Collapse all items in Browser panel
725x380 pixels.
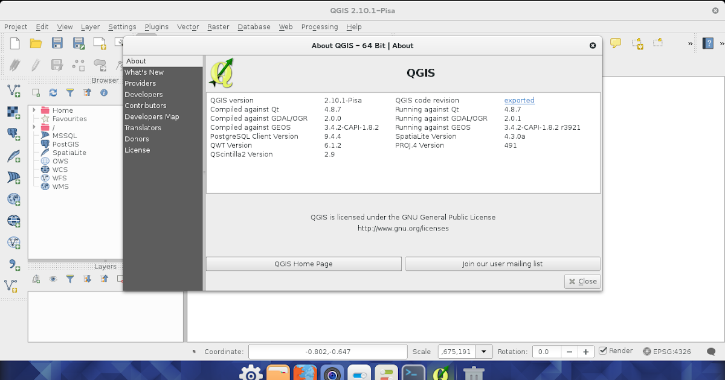click(87, 93)
